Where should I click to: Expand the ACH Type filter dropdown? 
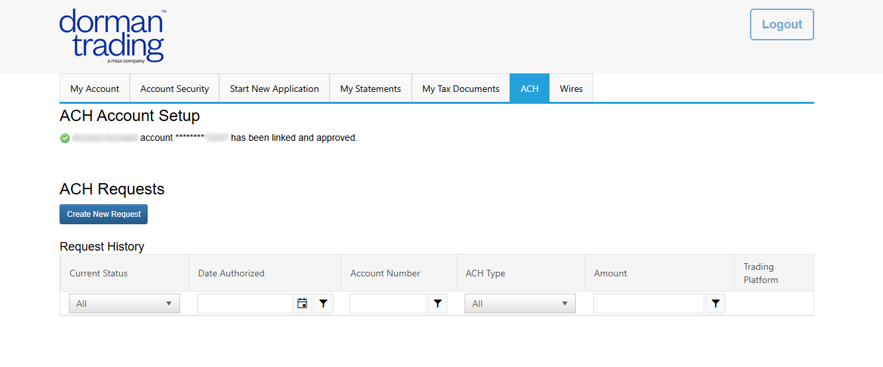click(520, 304)
